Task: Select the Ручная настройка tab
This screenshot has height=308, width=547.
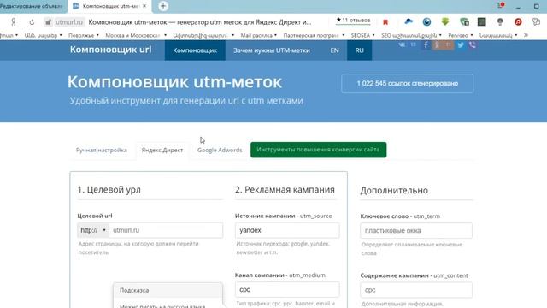Action: coord(102,151)
